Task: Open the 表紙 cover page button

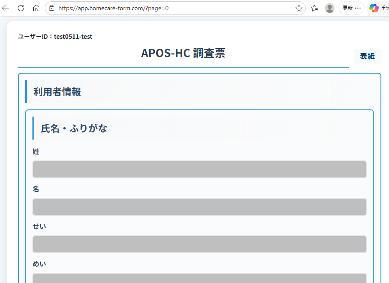Action: (x=367, y=56)
